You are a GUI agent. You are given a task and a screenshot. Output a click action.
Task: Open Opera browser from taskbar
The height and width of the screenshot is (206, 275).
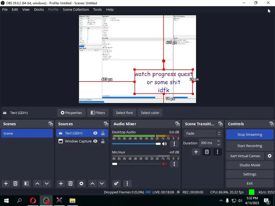pos(33,201)
